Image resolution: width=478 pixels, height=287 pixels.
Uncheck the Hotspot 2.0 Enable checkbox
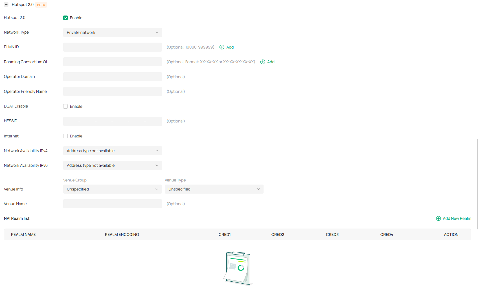point(65,18)
